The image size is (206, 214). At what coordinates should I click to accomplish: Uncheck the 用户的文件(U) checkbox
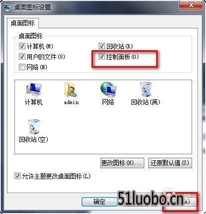(22, 57)
